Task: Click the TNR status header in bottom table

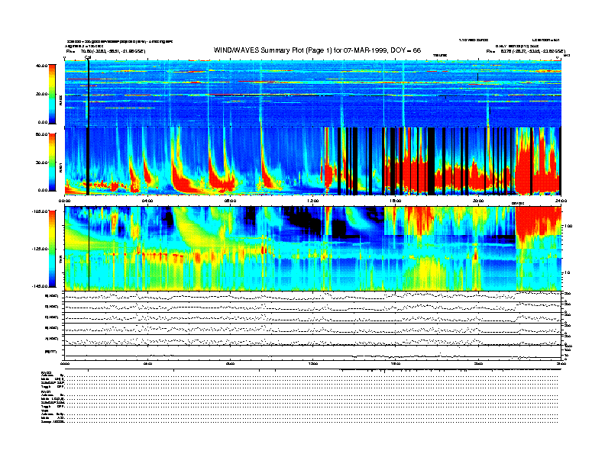Action: (x=44, y=411)
